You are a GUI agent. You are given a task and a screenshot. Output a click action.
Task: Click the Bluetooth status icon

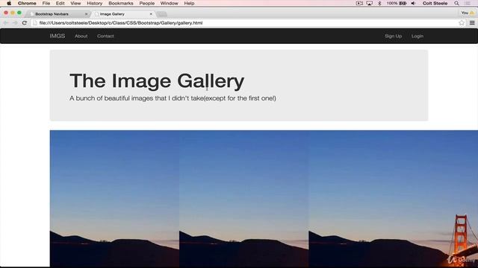pyautogui.click(x=379, y=3)
